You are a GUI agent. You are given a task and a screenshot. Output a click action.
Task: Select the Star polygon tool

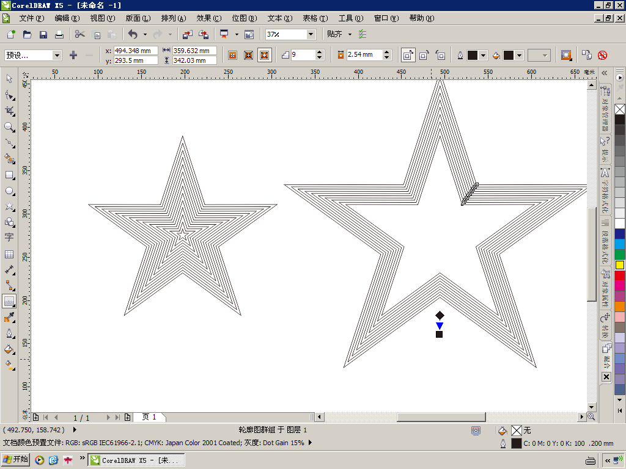(x=9, y=206)
